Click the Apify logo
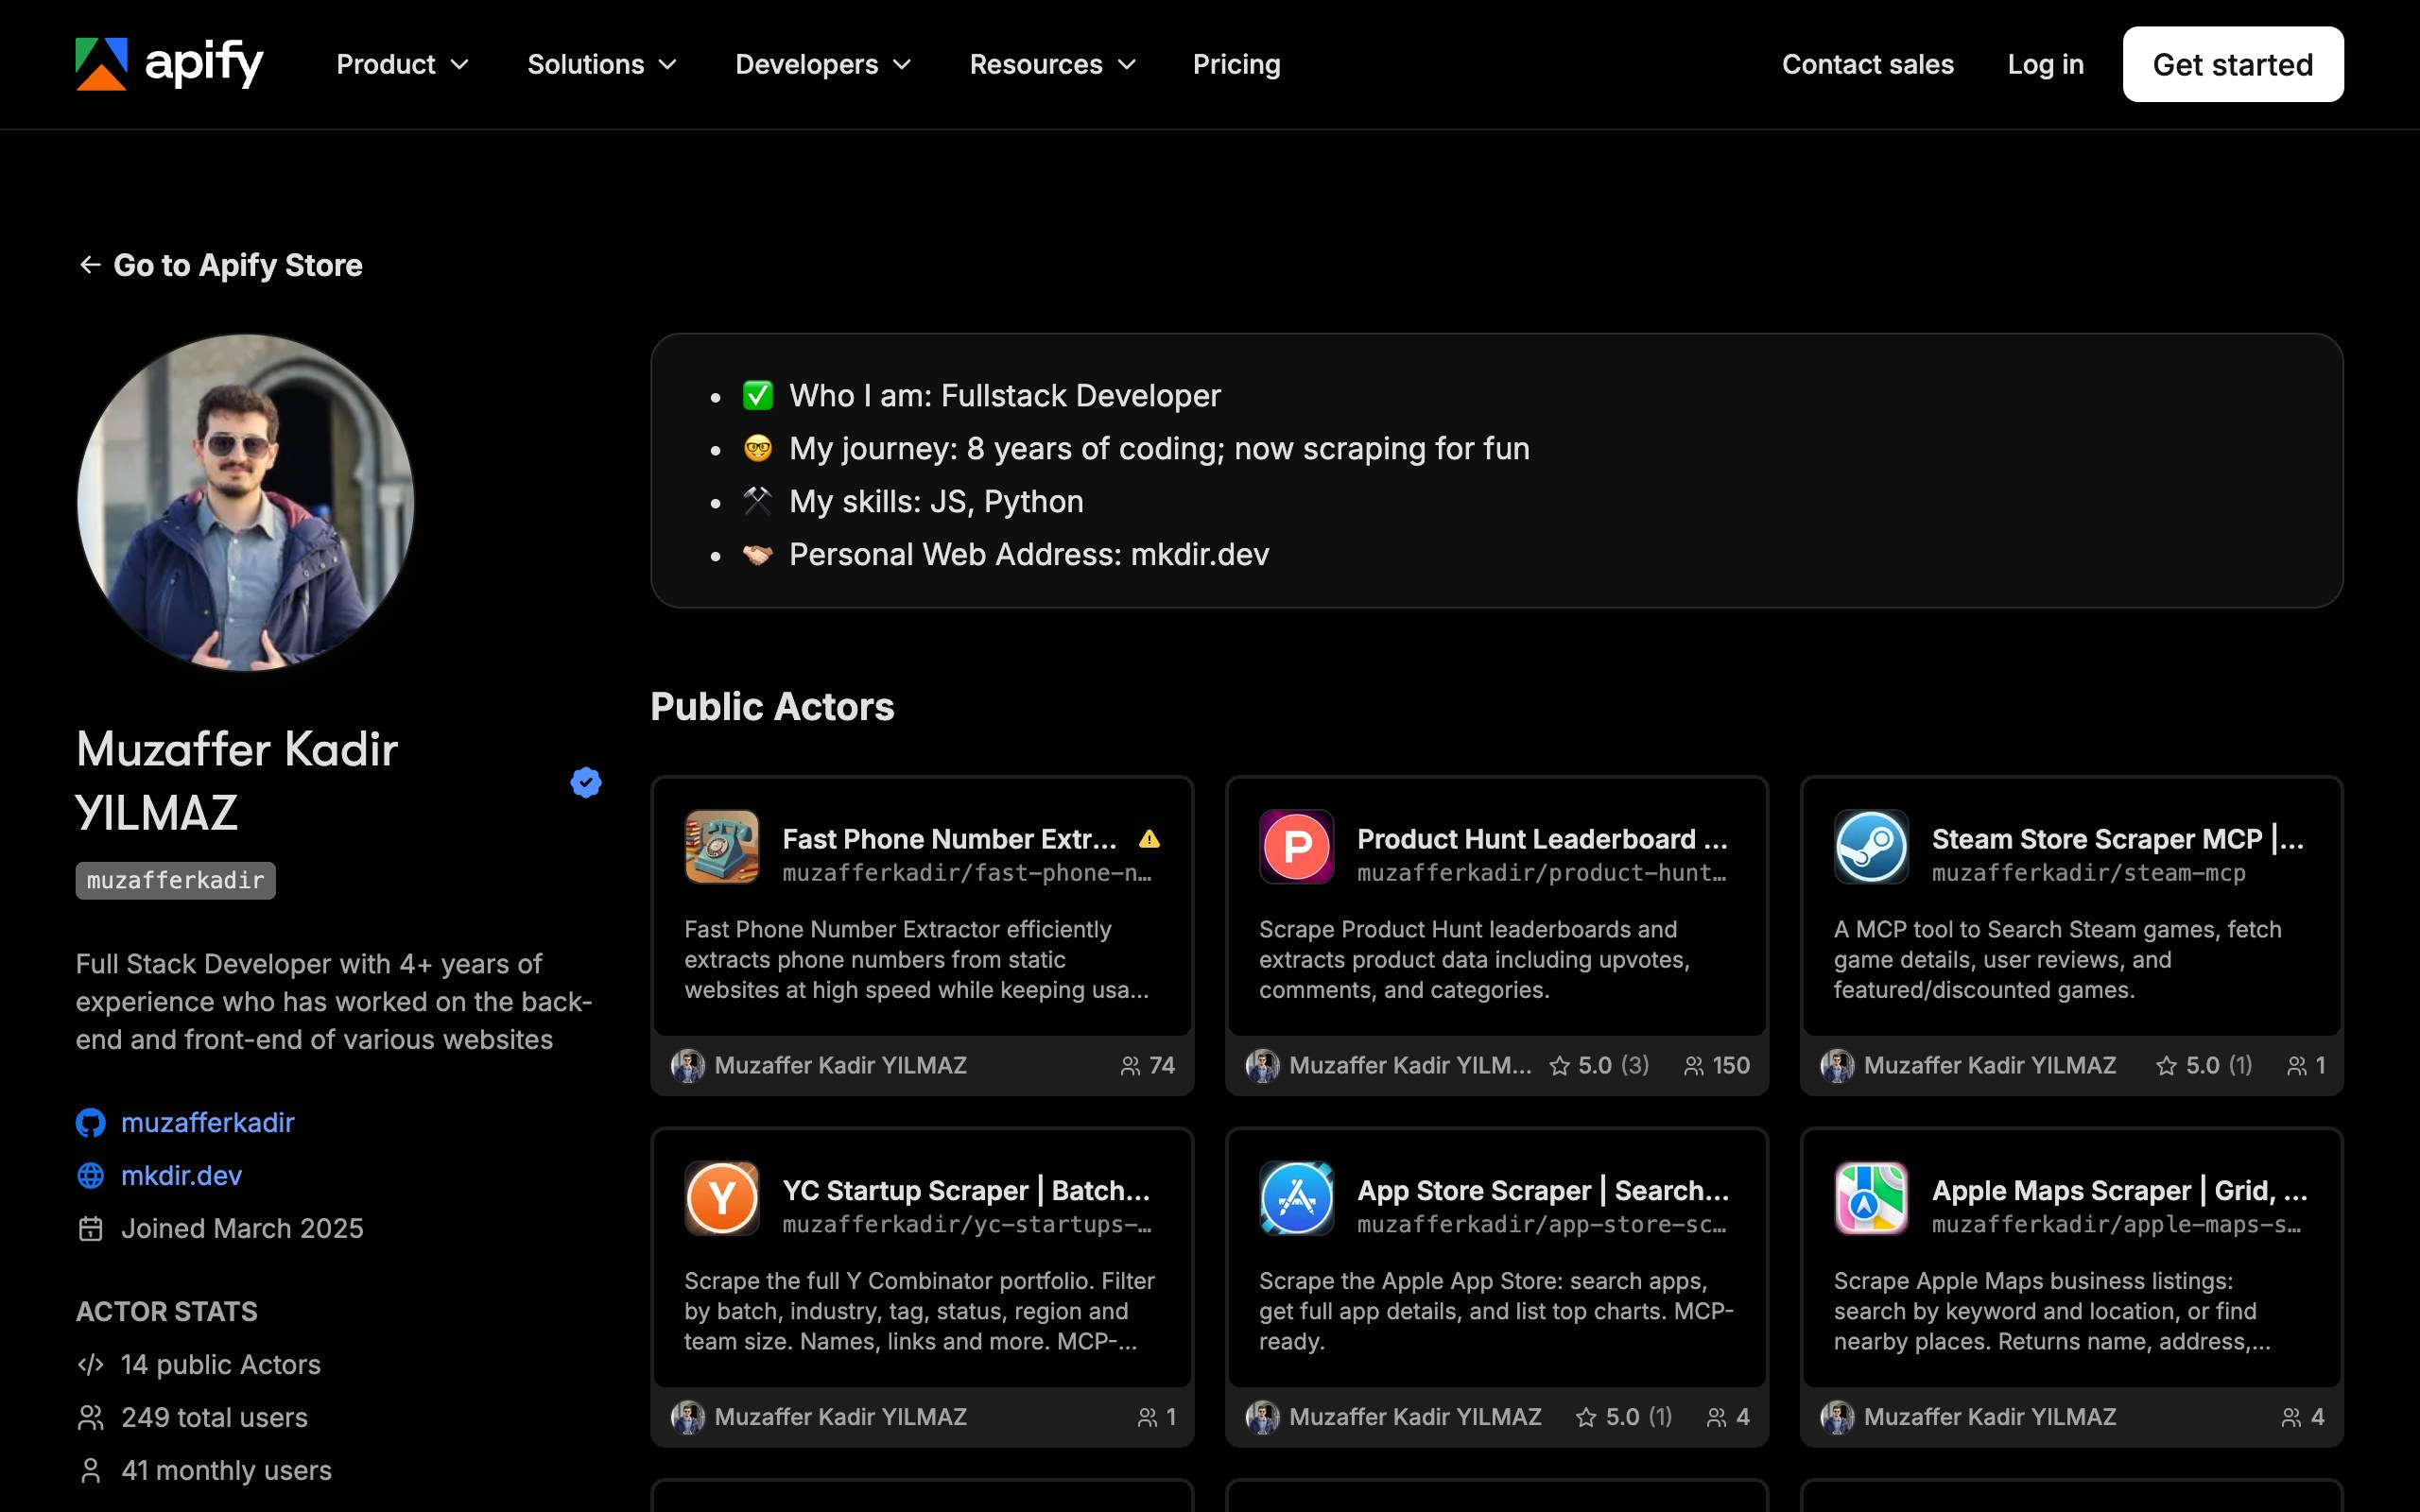This screenshot has width=2420, height=1512. coord(169,64)
